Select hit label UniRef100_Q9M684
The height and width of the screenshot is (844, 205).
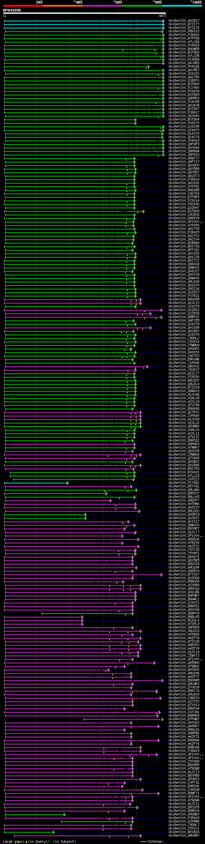tap(184, 151)
